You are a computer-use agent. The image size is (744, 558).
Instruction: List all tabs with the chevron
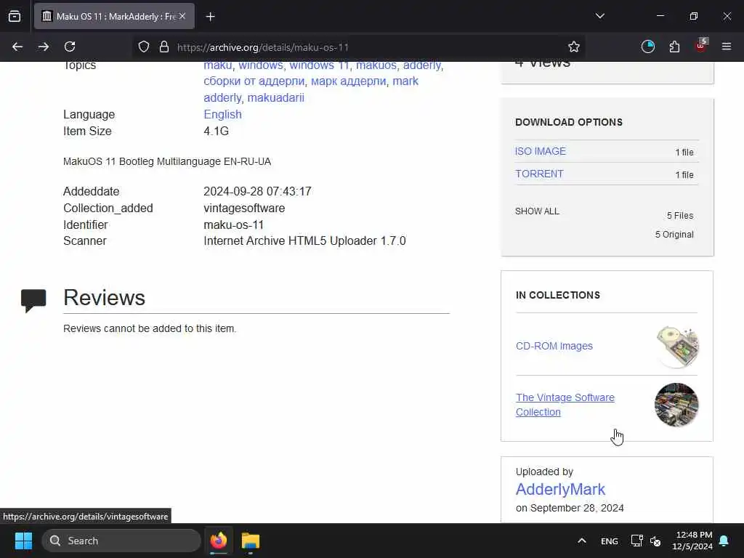tap(599, 16)
